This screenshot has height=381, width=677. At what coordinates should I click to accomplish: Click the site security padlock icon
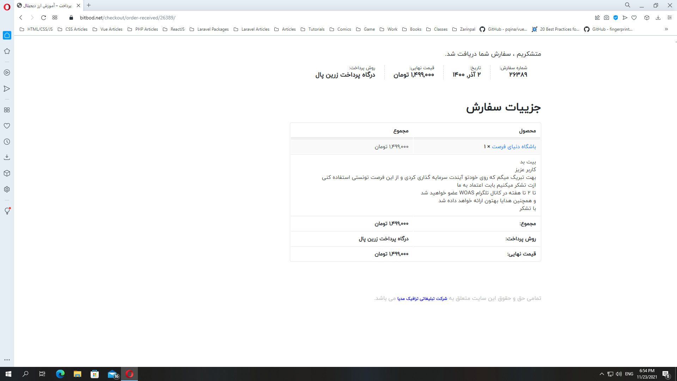coord(71,18)
